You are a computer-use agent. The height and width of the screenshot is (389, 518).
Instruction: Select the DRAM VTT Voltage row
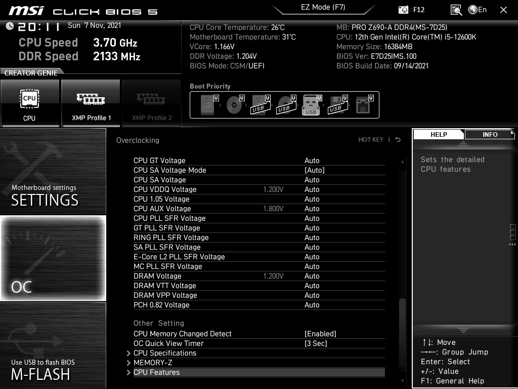(259, 286)
